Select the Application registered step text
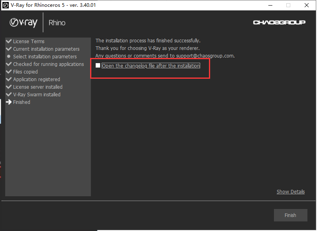 tap(37, 80)
